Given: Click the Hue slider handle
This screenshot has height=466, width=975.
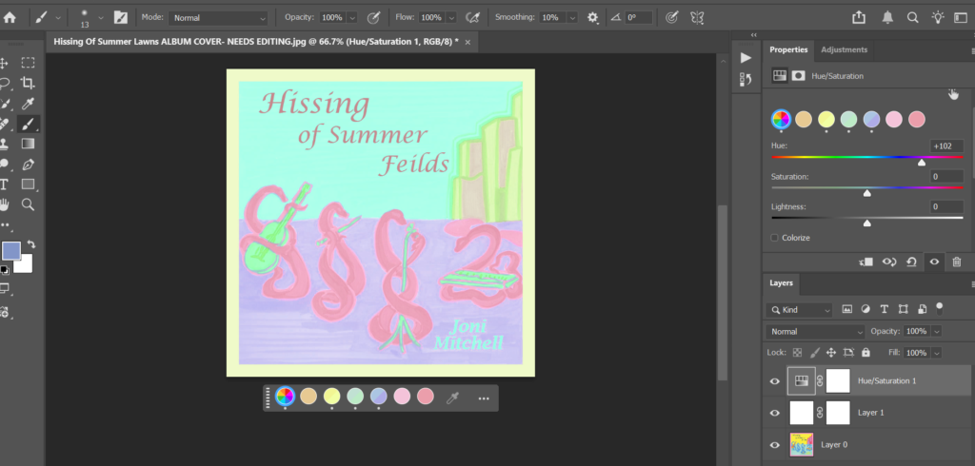Looking at the screenshot, I should coord(922,163).
